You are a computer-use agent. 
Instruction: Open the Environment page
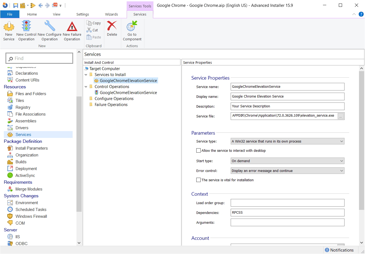27,202
